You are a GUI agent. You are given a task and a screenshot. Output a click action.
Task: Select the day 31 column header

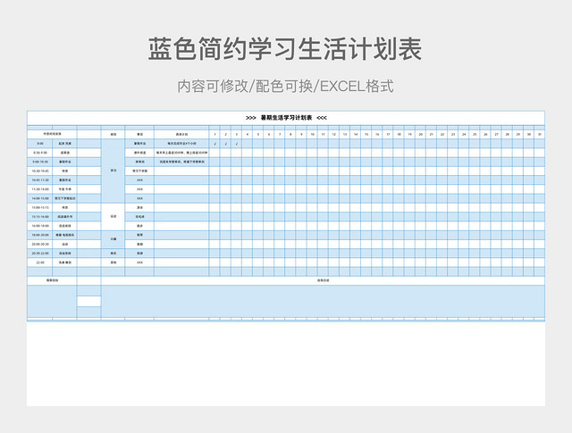coord(540,135)
